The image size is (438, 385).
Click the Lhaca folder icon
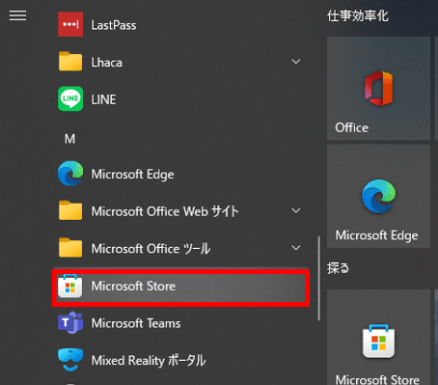[70, 62]
